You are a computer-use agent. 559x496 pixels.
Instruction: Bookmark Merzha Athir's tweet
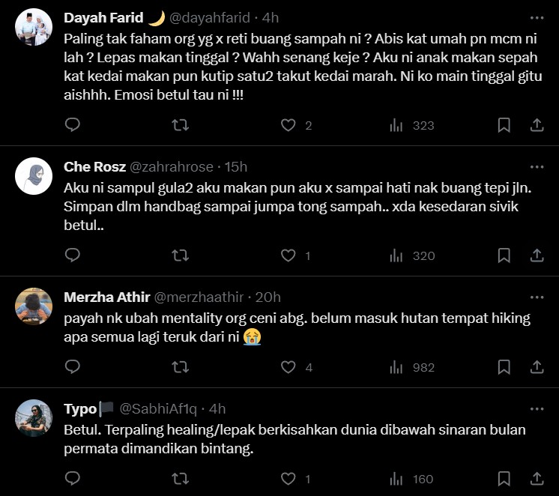tap(504, 367)
